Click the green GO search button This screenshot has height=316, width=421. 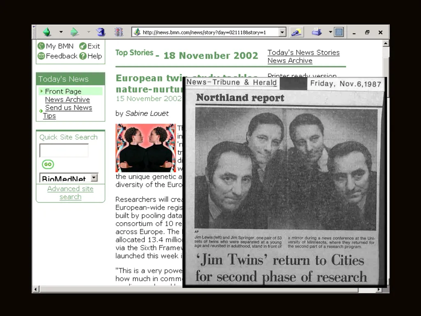(x=48, y=164)
